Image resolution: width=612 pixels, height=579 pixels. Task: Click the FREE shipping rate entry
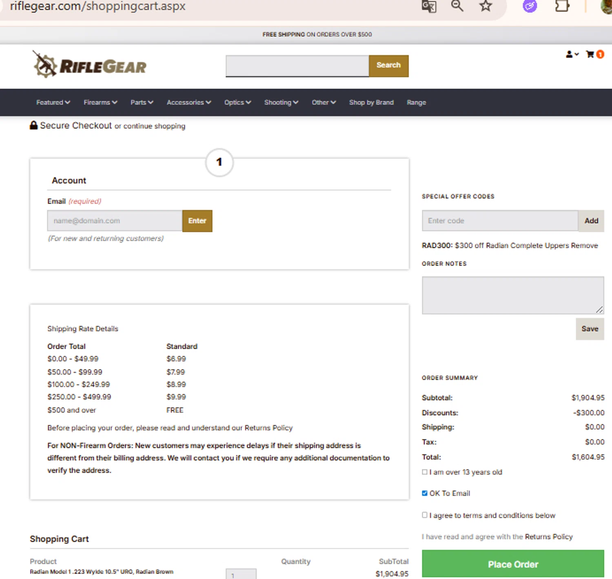pos(175,410)
